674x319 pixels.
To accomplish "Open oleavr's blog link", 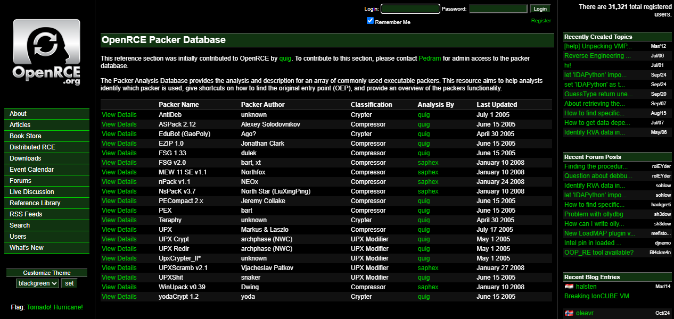I will pyautogui.click(x=585, y=313).
